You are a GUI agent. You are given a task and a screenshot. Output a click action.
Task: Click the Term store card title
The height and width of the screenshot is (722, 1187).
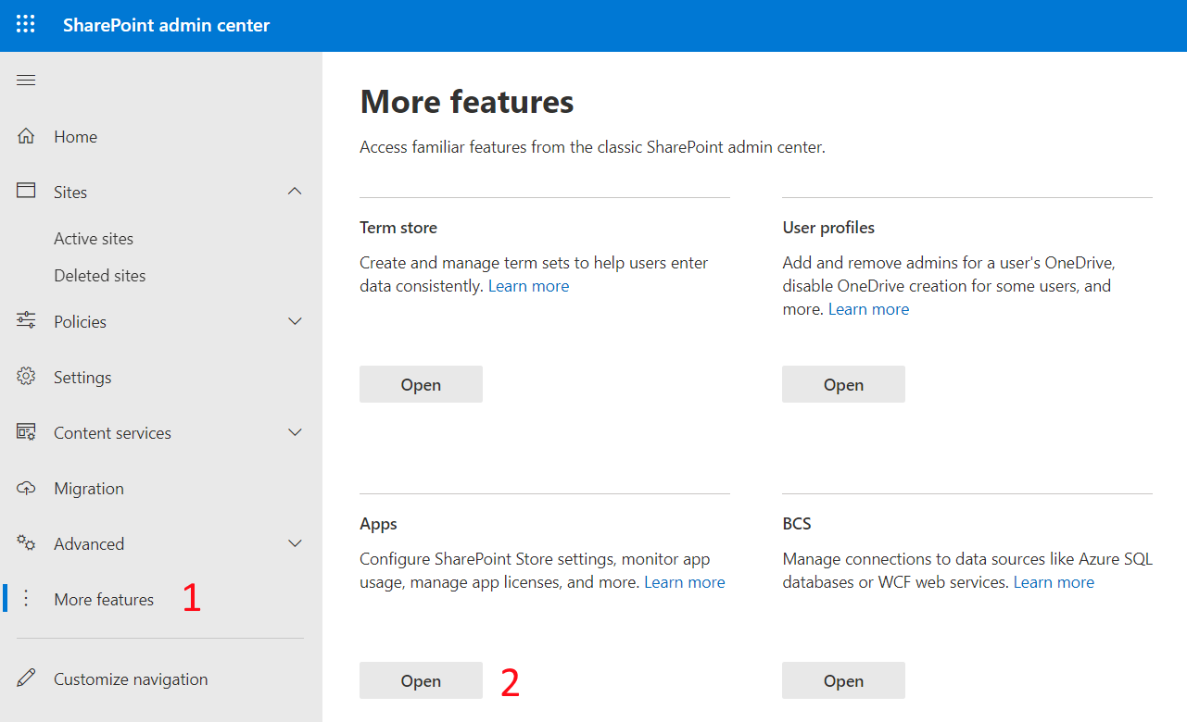coord(398,228)
